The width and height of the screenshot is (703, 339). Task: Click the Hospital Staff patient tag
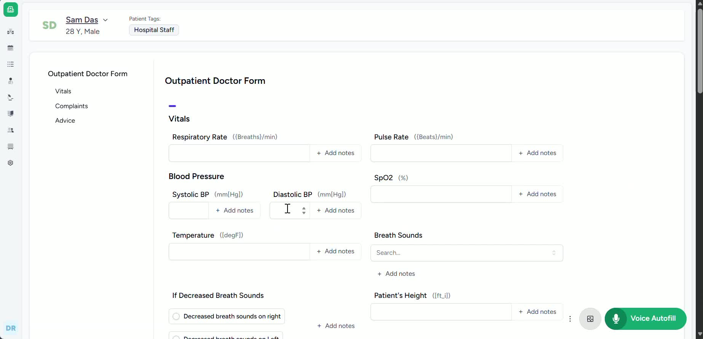[x=154, y=30]
